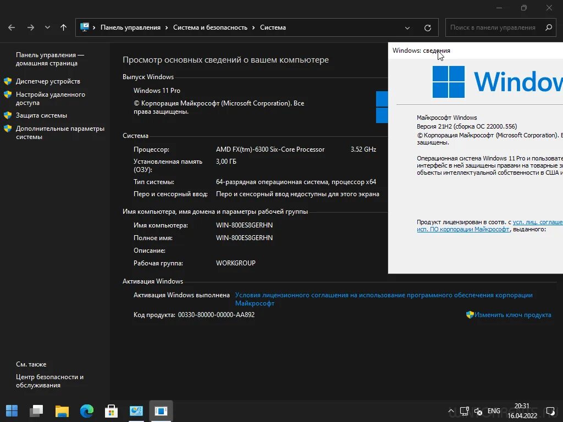Viewport: 563px width, 422px height.
Task: Select 'AMD FX(tm)-6300 Six-Core Processor' text
Action: 270,149
